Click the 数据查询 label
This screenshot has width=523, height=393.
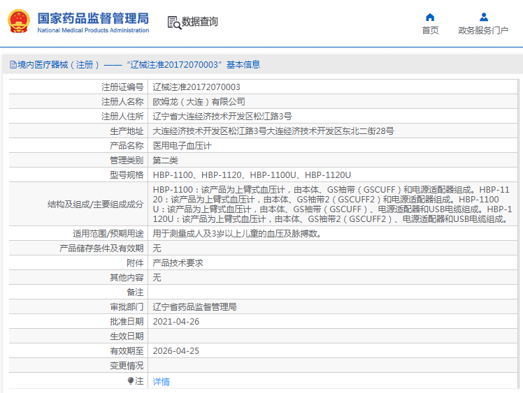coord(199,22)
